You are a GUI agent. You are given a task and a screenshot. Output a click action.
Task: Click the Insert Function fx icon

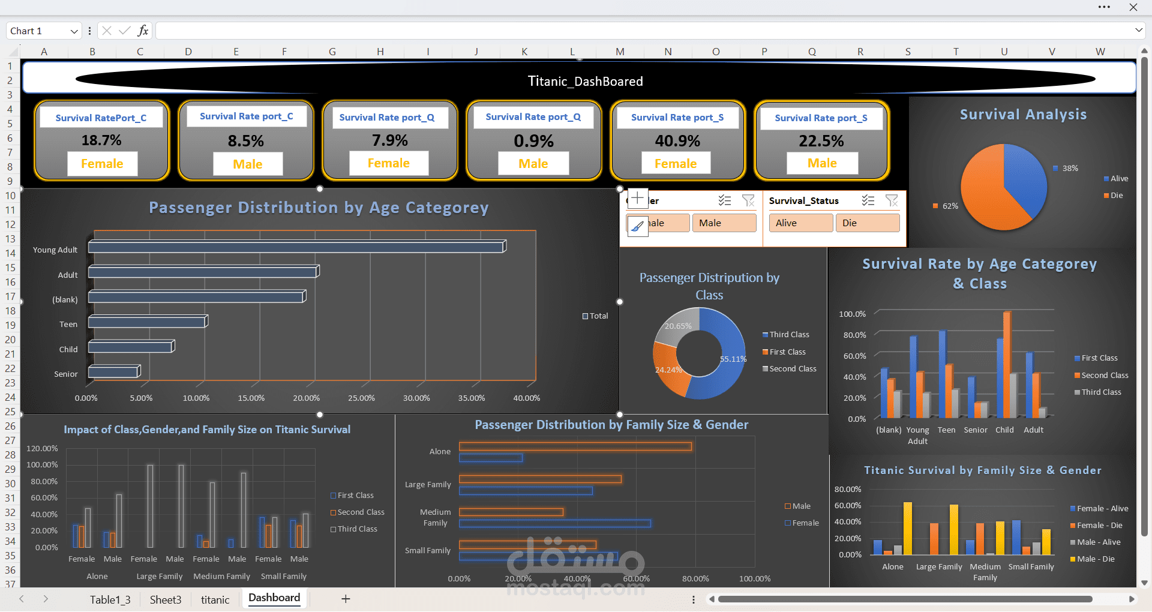pos(143,31)
